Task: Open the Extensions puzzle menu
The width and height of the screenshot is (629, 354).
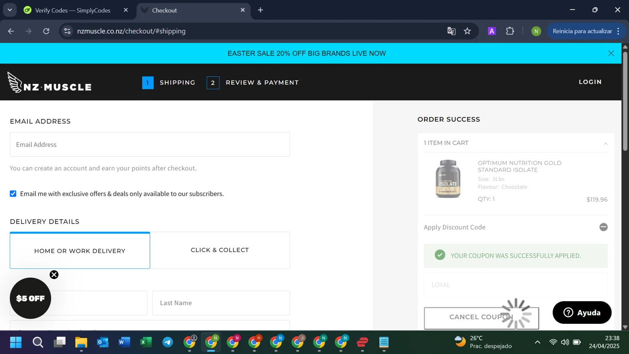Action: 510,31
